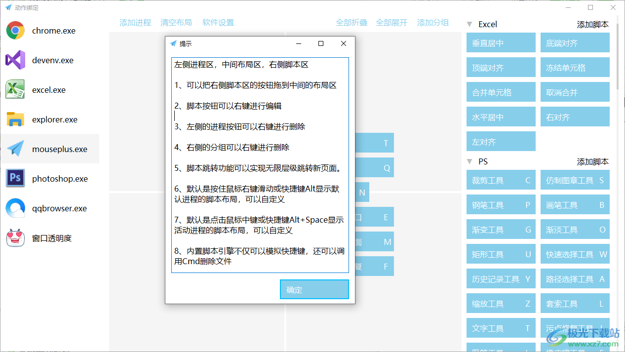Click 全部折叠 to collapse all groups

click(x=352, y=23)
